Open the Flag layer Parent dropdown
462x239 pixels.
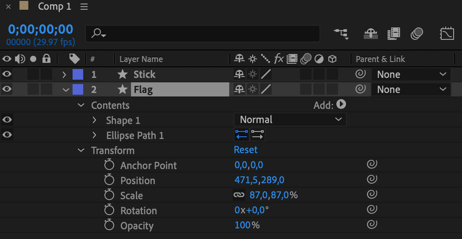click(412, 89)
